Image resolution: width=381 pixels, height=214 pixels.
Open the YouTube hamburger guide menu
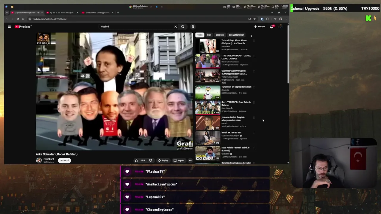(x=9, y=27)
